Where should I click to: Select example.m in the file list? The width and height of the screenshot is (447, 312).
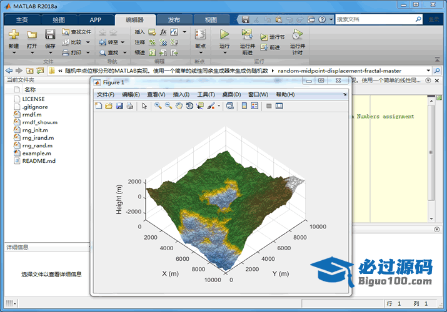click(37, 154)
